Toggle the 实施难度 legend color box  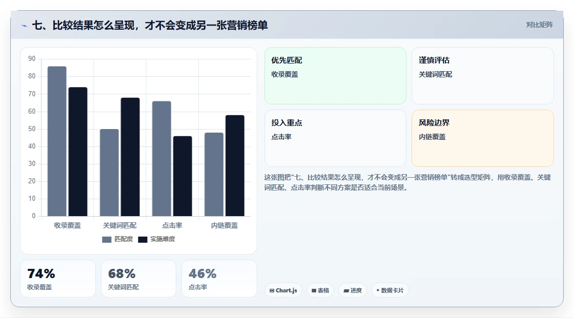pos(143,239)
